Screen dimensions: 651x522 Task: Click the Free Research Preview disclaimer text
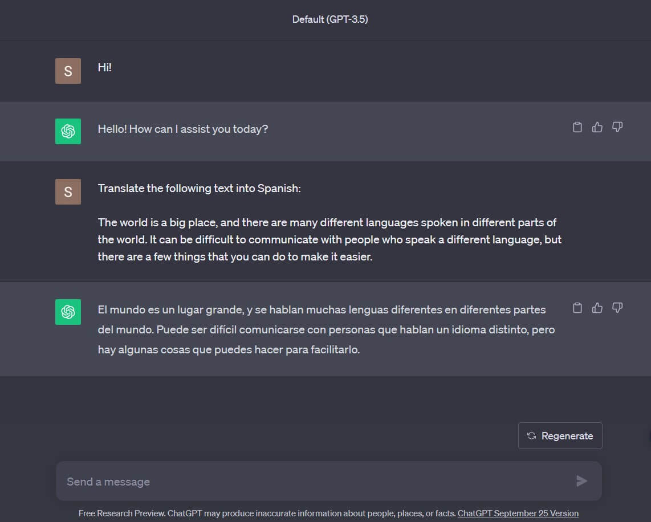point(267,513)
